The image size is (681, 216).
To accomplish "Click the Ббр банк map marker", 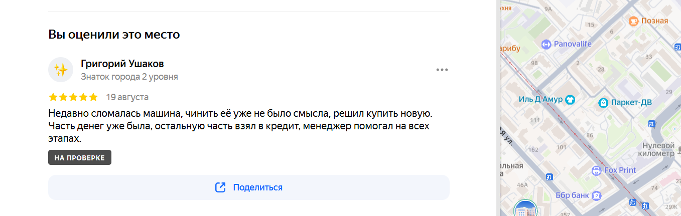I will coord(596,195).
